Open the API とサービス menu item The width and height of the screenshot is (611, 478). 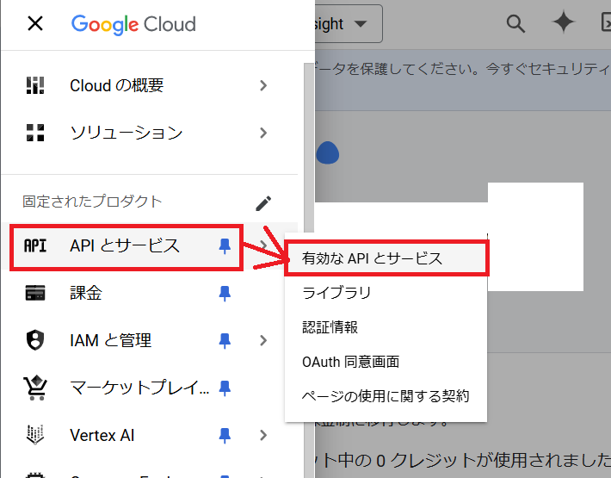(124, 246)
